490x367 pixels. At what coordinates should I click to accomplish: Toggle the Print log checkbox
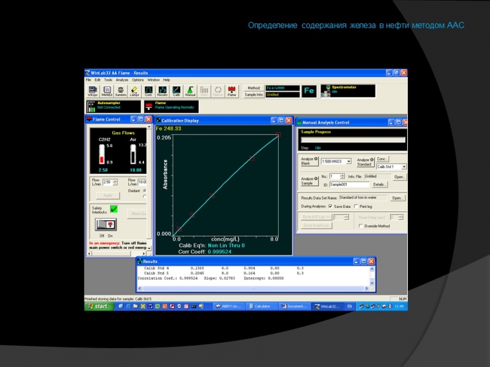(356, 206)
